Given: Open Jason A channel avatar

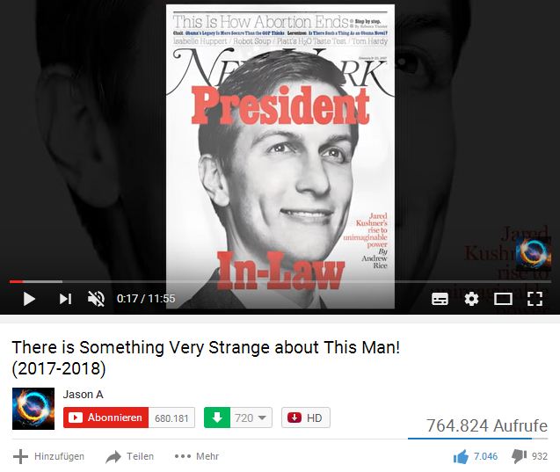Looking at the screenshot, I should 33,409.
